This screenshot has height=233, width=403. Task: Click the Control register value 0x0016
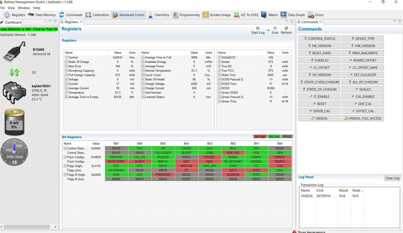[117, 58]
